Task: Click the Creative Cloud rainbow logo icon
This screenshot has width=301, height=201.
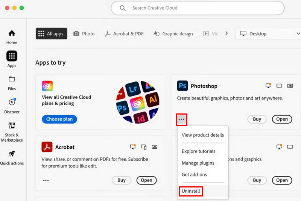Action: point(47,86)
